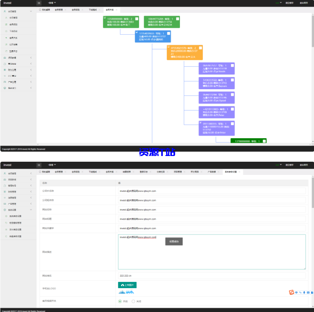
Task: Click the 上传图片 upload button
Action: tap(127, 285)
